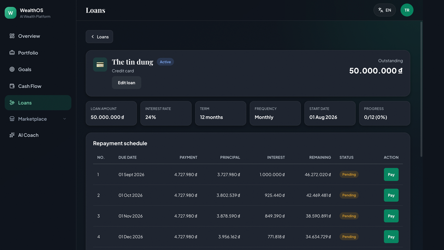Screen dimensions: 444x250
Task: Click the WealthOS green logo icon
Action: (x=11, y=13)
